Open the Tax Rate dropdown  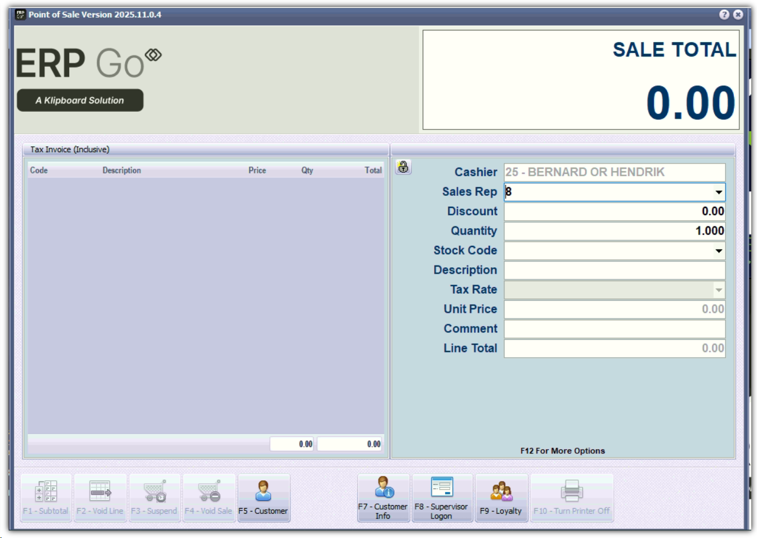tap(718, 290)
